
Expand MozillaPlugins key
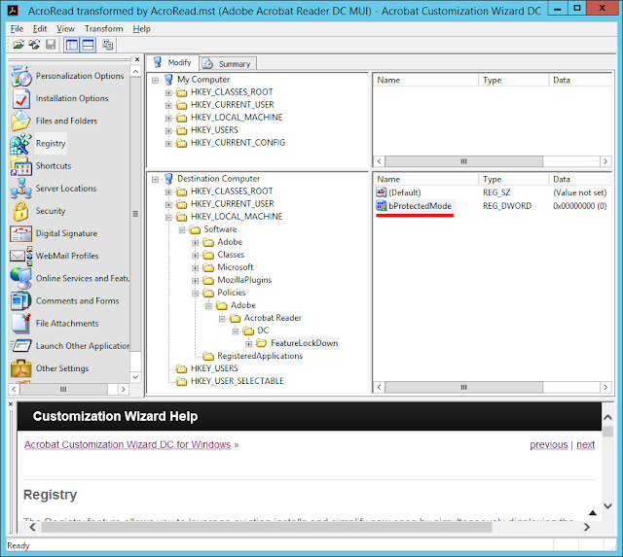coord(195,281)
